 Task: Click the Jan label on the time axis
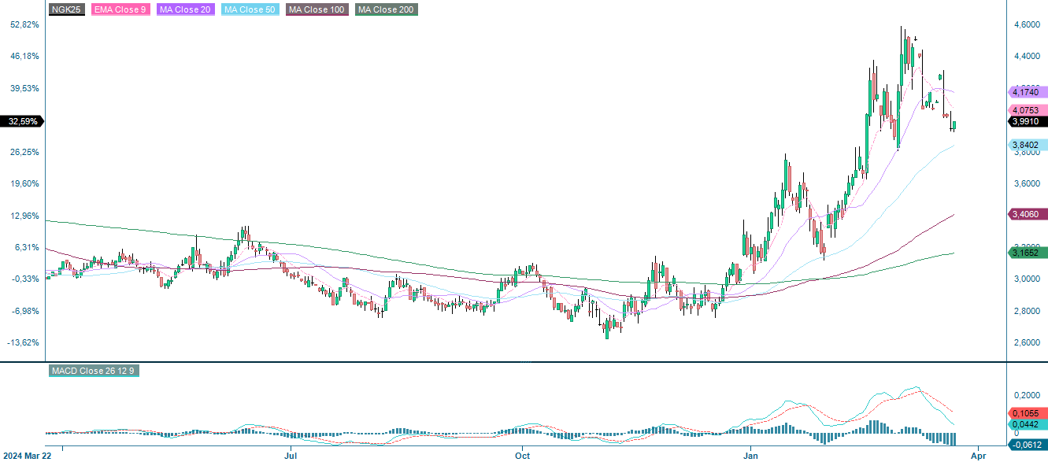[x=750, y=455]
